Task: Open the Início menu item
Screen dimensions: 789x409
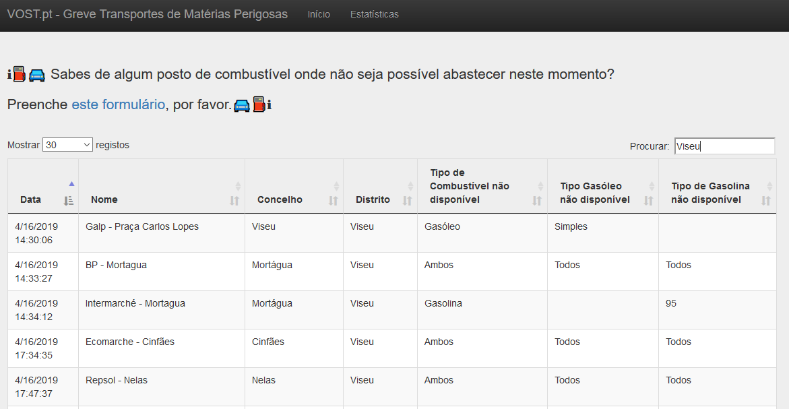Action: pos(319,14)
